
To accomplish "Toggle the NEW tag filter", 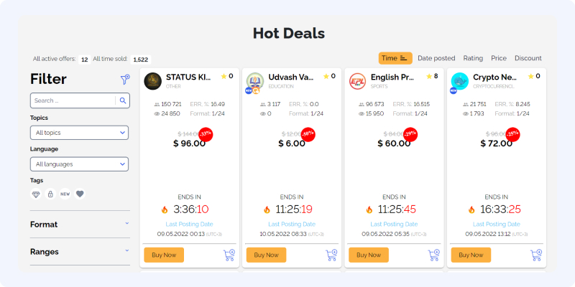I will click(x=65, y=194).
